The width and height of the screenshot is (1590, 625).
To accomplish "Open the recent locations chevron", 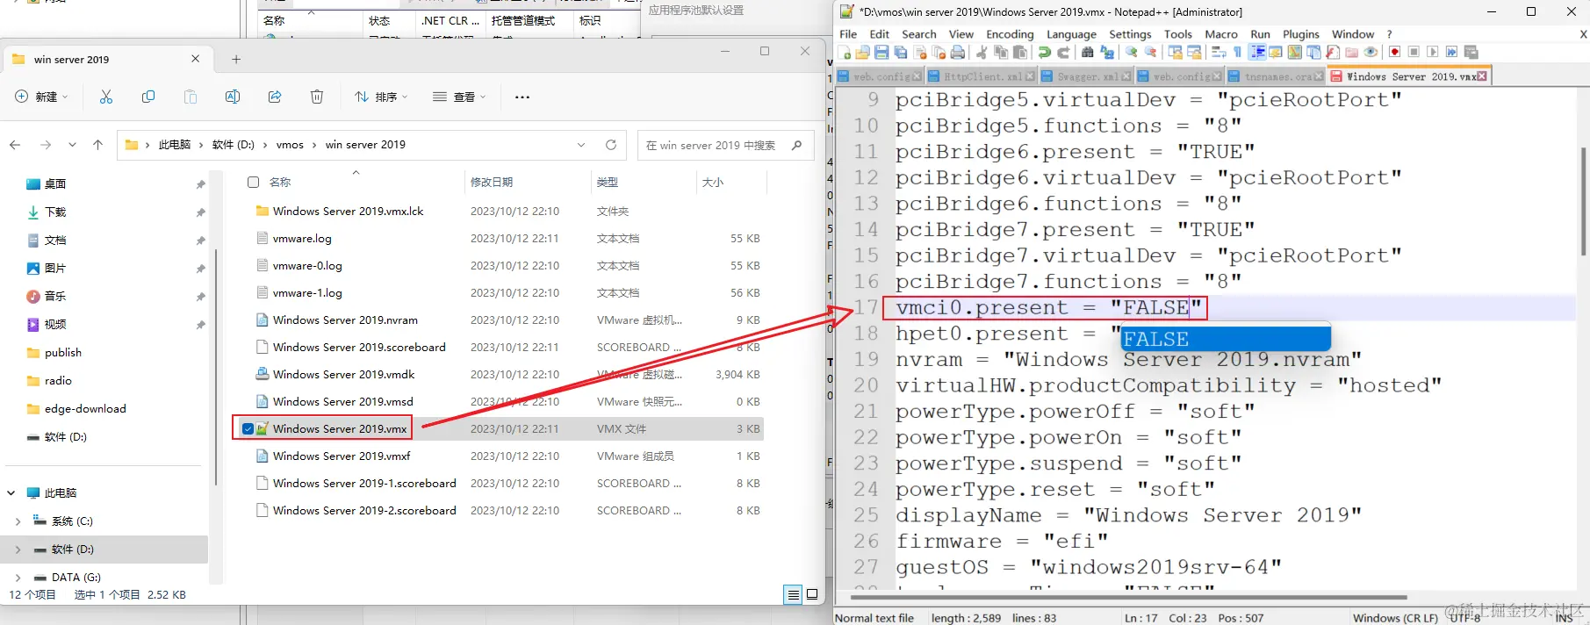I will (72, 145).
